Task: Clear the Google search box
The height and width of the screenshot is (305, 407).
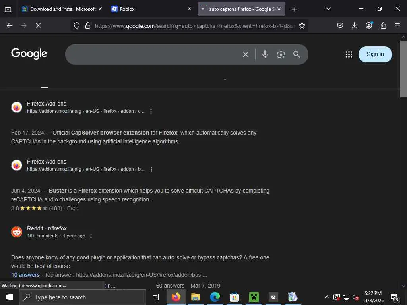Action: [x=246, y=54]
